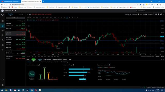Click the back arrow beside MRK
The width and height of the screenshot is (165, 92).
click(x=27, y=14)
